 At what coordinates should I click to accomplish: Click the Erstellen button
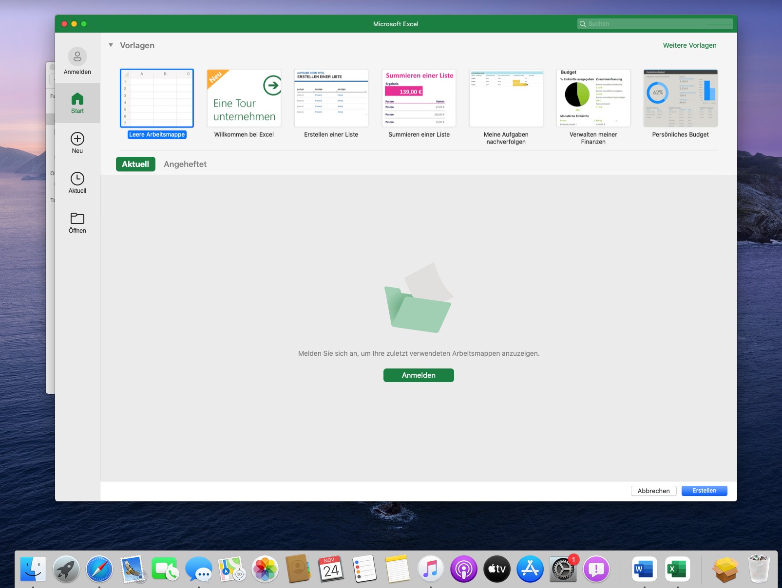(x=704, y=491)
